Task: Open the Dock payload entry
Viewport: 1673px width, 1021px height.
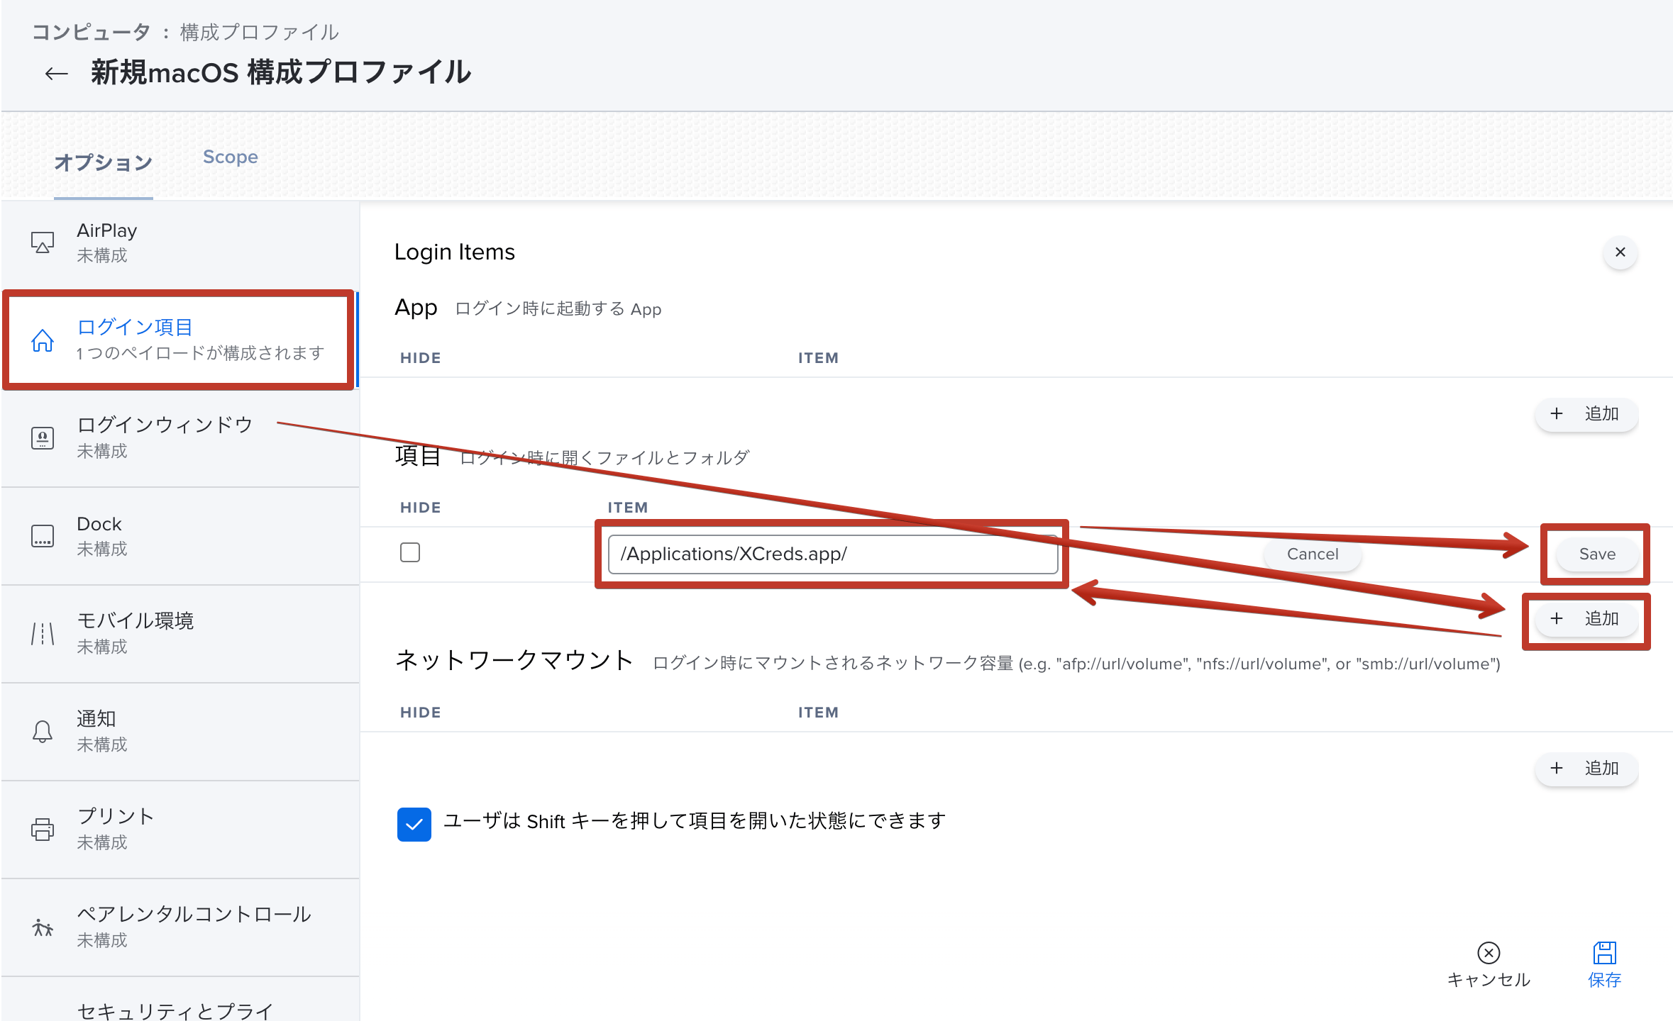Action: 181,536
